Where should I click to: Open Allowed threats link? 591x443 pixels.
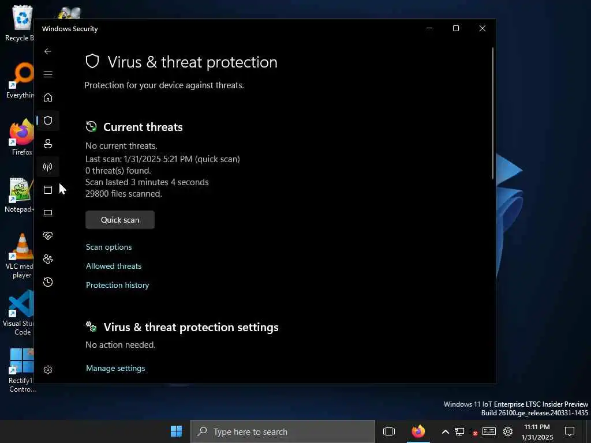114,266
